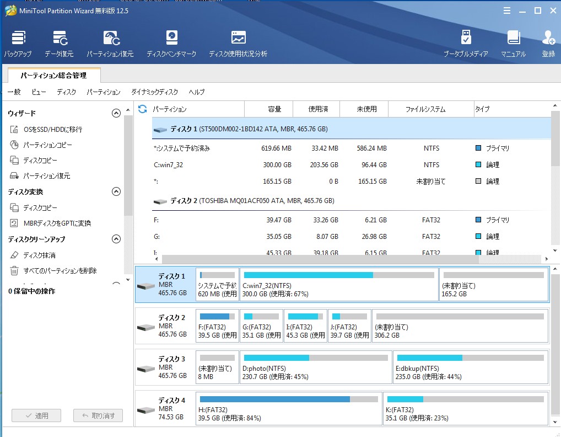561x437 pixels.
Task: Collapse the ディスククリーンアップ section chevron
Action: tap(116, 239)
